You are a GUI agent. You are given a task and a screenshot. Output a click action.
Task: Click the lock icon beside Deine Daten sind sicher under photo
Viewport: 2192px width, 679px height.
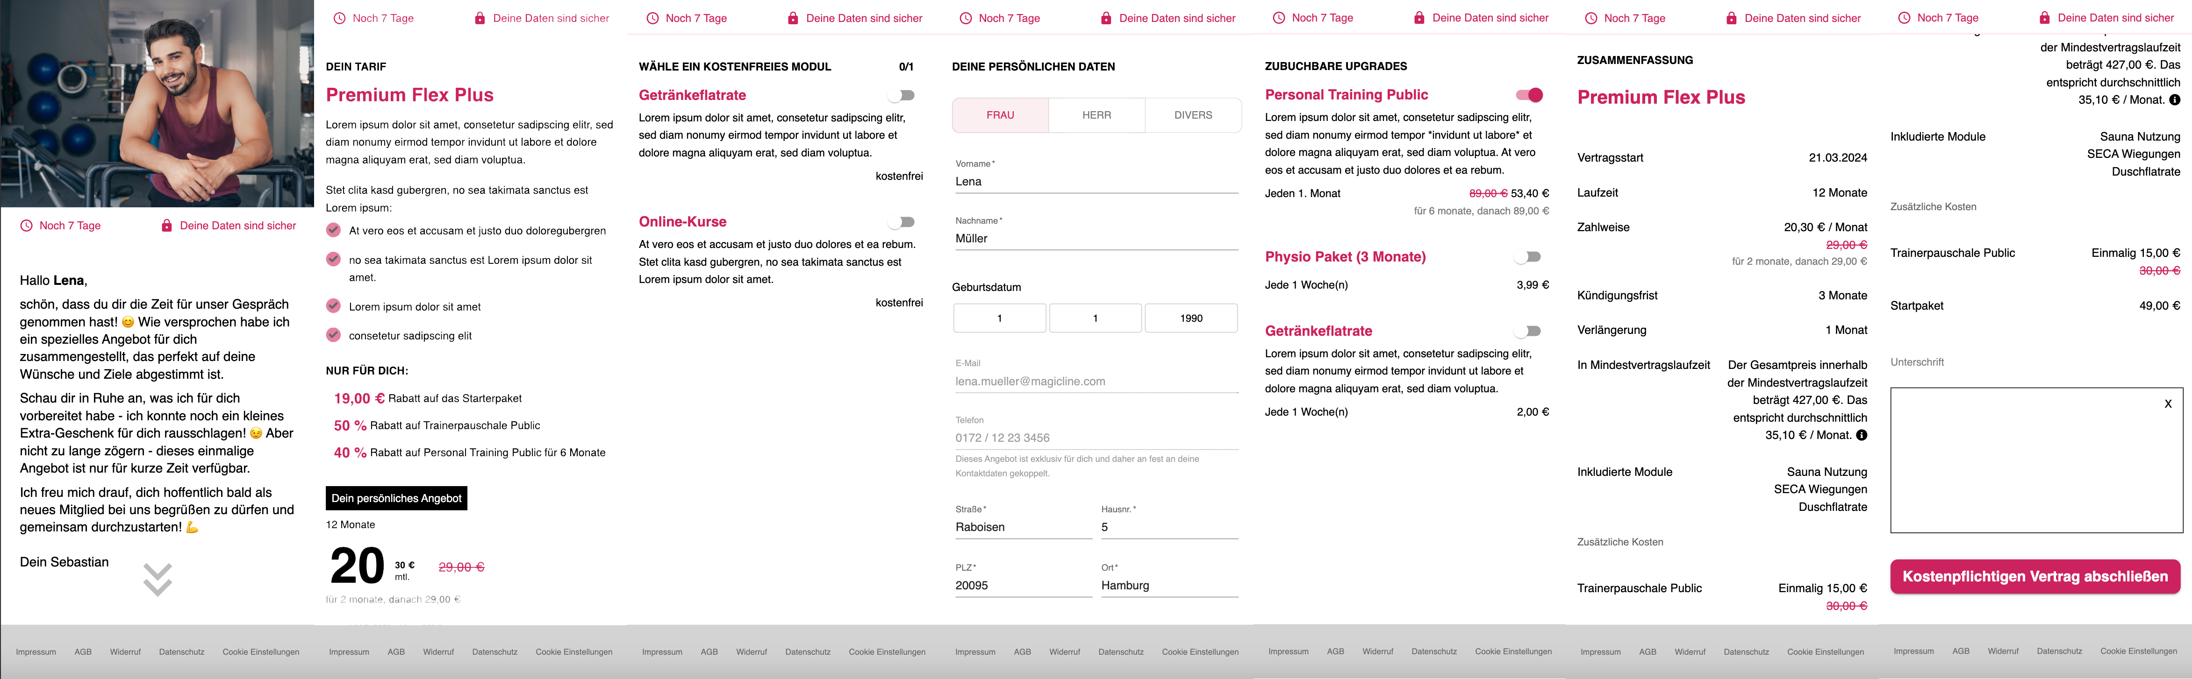pos(167,225)
